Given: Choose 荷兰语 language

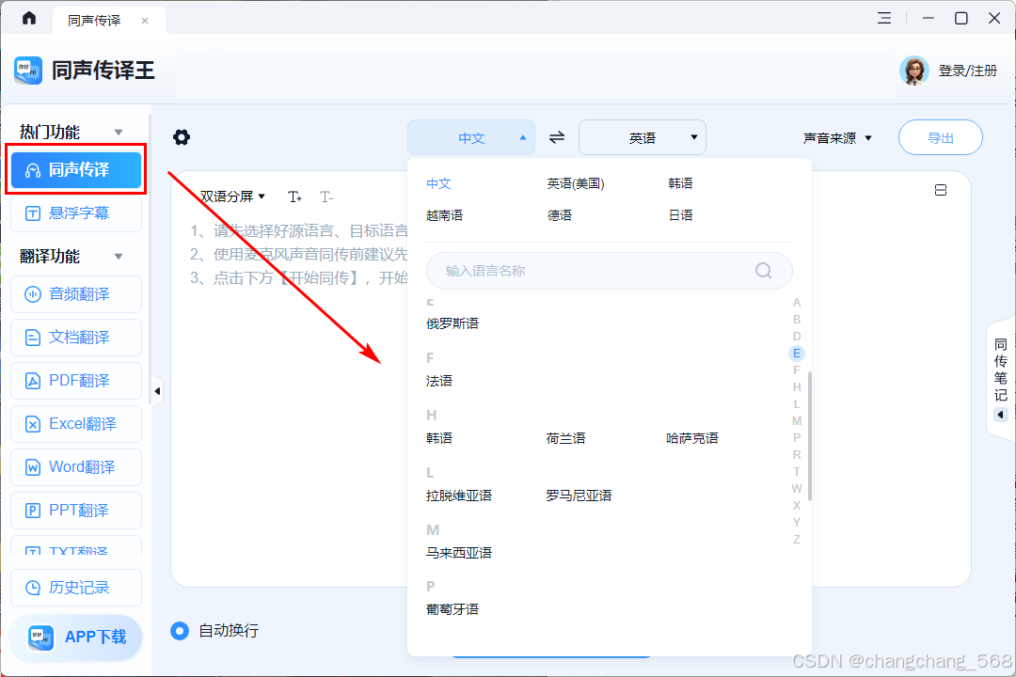Looking at the screenshot, I should (x=565, y=438).
